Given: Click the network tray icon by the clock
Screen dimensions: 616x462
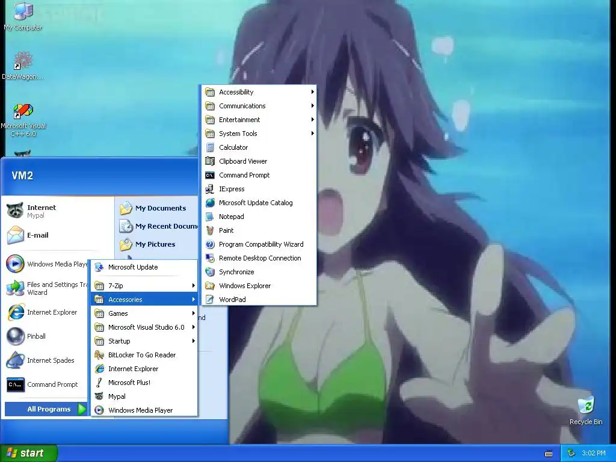Looking at the screenshot, I should tap(571, 453).
